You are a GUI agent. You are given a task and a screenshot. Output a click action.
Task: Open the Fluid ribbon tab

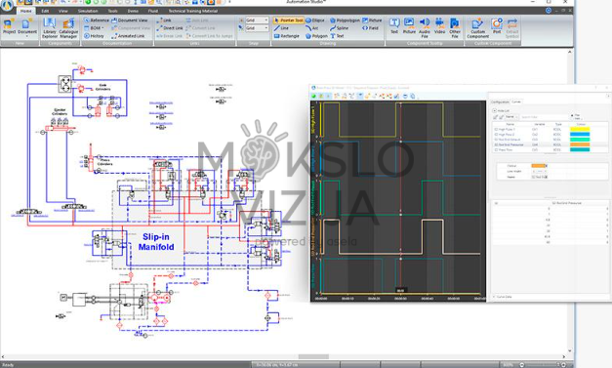point(153,11)
